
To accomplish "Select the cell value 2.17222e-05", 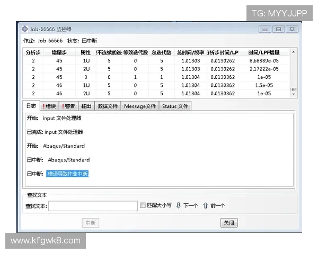I will [264, 69].
